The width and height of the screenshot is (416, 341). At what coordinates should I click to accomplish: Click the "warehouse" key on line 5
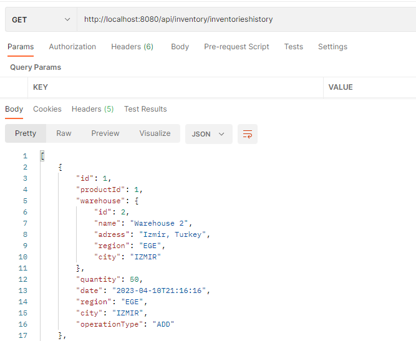tap(100, 201)
